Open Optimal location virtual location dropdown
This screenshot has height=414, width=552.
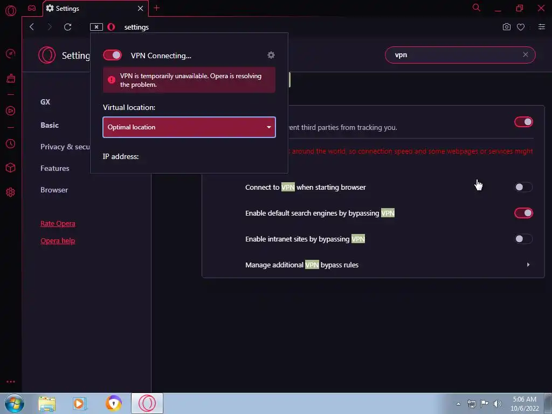tap(189, 127)
